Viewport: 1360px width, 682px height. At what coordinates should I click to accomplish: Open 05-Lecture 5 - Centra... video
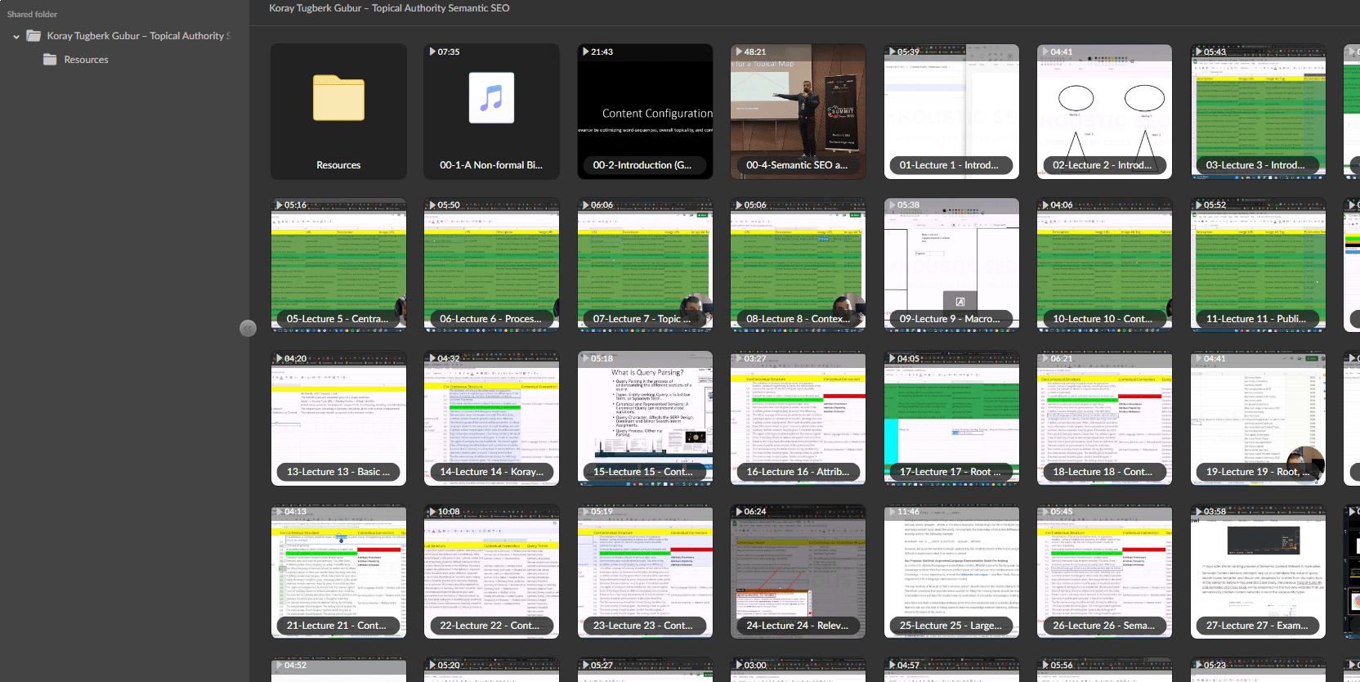pos(338,265)
